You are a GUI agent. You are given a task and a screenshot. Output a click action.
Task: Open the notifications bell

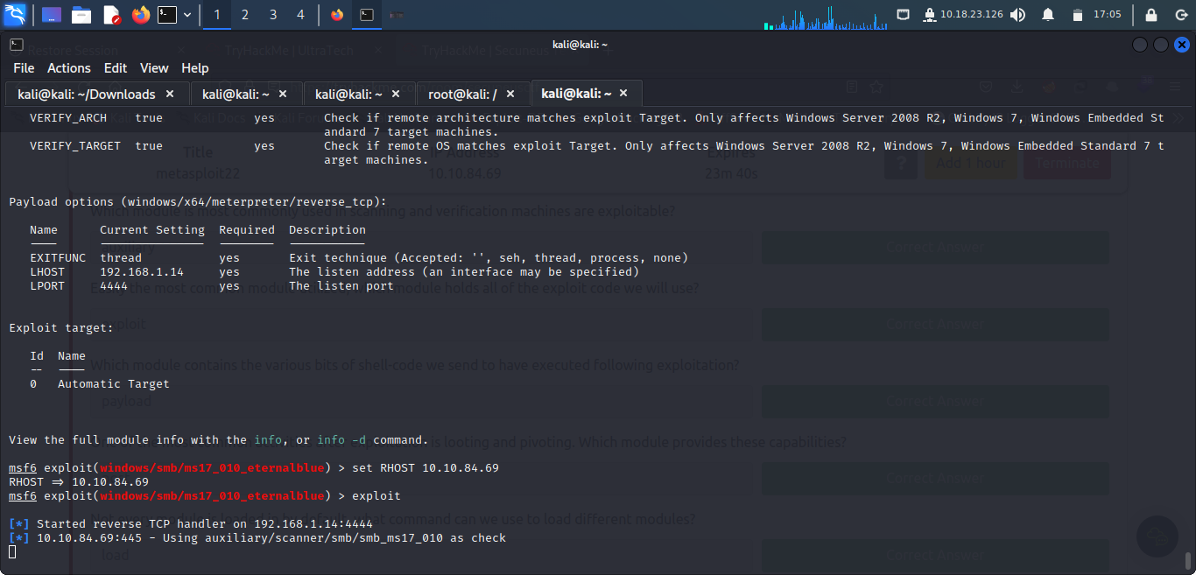(x=1048, y=15)
